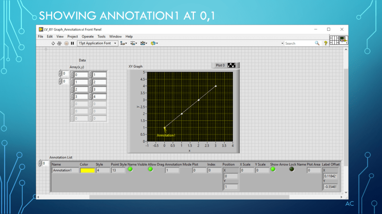Click the yellow annotation Color box
This screenshot has height=214, width=382.
coord(88,170)
